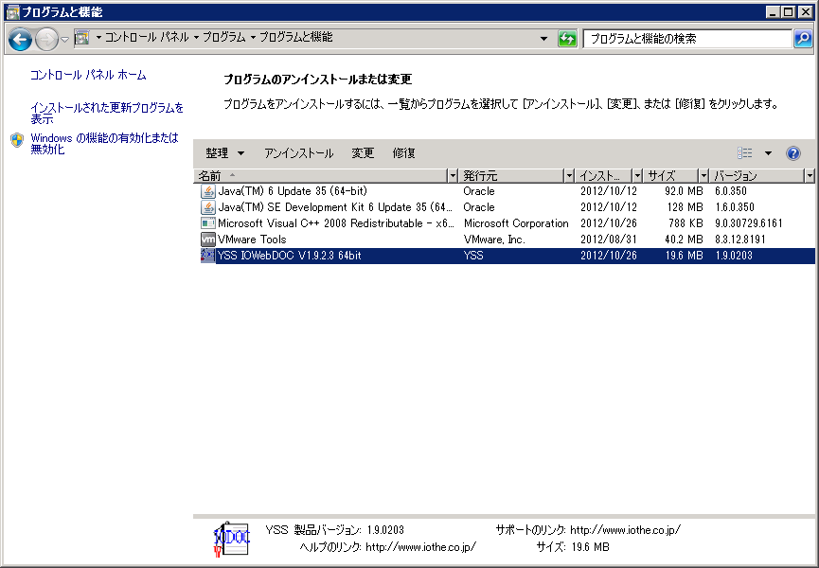Viewport: 819px width, 568px height.
Task: Sort by the 名前 column header
Action: [321, 176]
